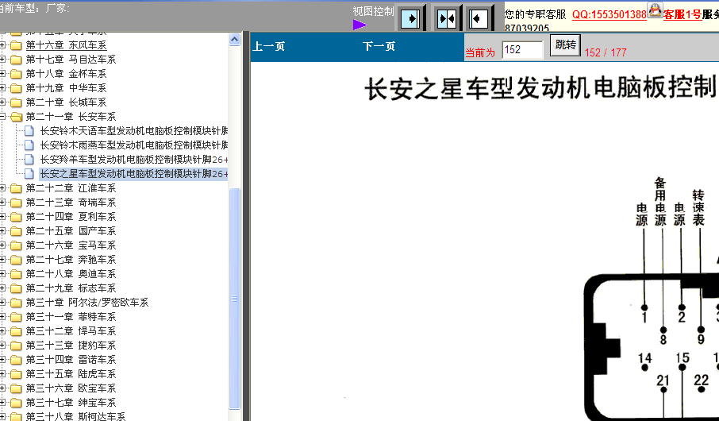Click the page number input field showing 152
The height and width of the screenshot is (421, 719).
tap(522, 49)
